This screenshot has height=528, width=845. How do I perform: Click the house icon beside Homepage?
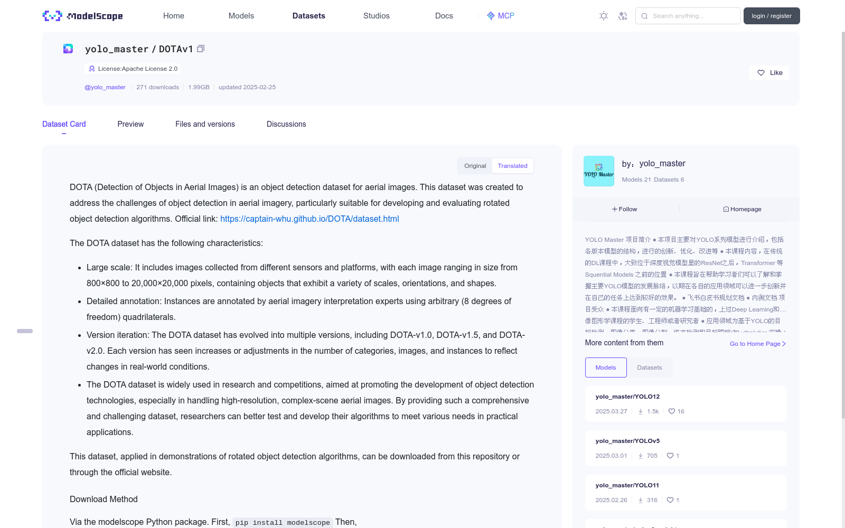pyautogui.click(x=726, y=209)
